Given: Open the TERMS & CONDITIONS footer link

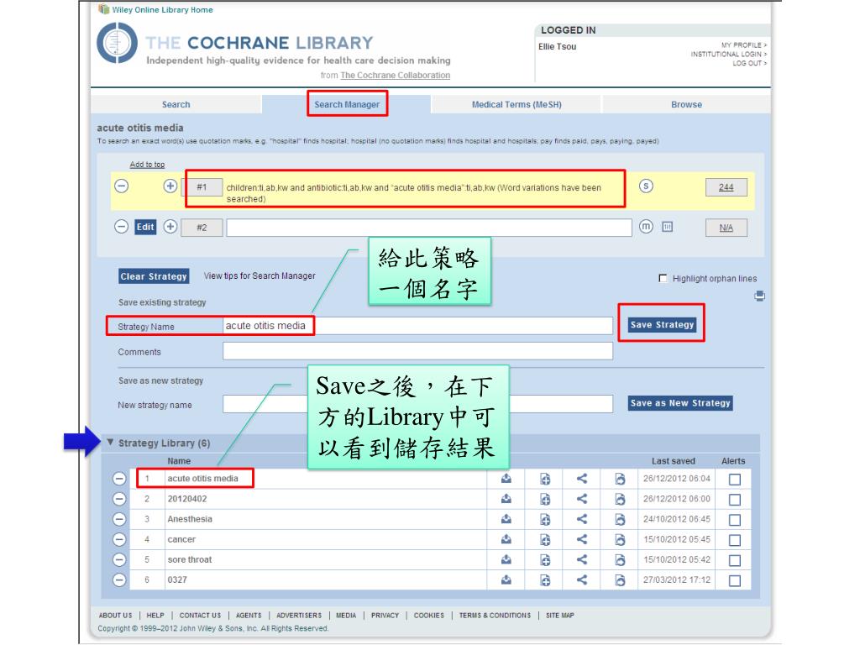Looking at the screenshot, I should (x=495, y=616).
